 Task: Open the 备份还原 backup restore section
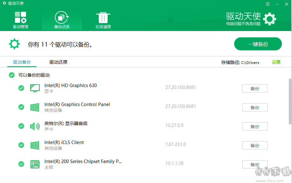(62, 20)
